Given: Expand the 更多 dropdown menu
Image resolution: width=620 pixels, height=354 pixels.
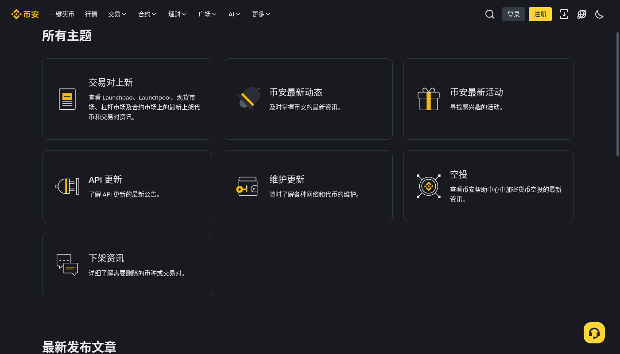Looking at the screenshot, I should pyautogui.click(x=261, y=14).
